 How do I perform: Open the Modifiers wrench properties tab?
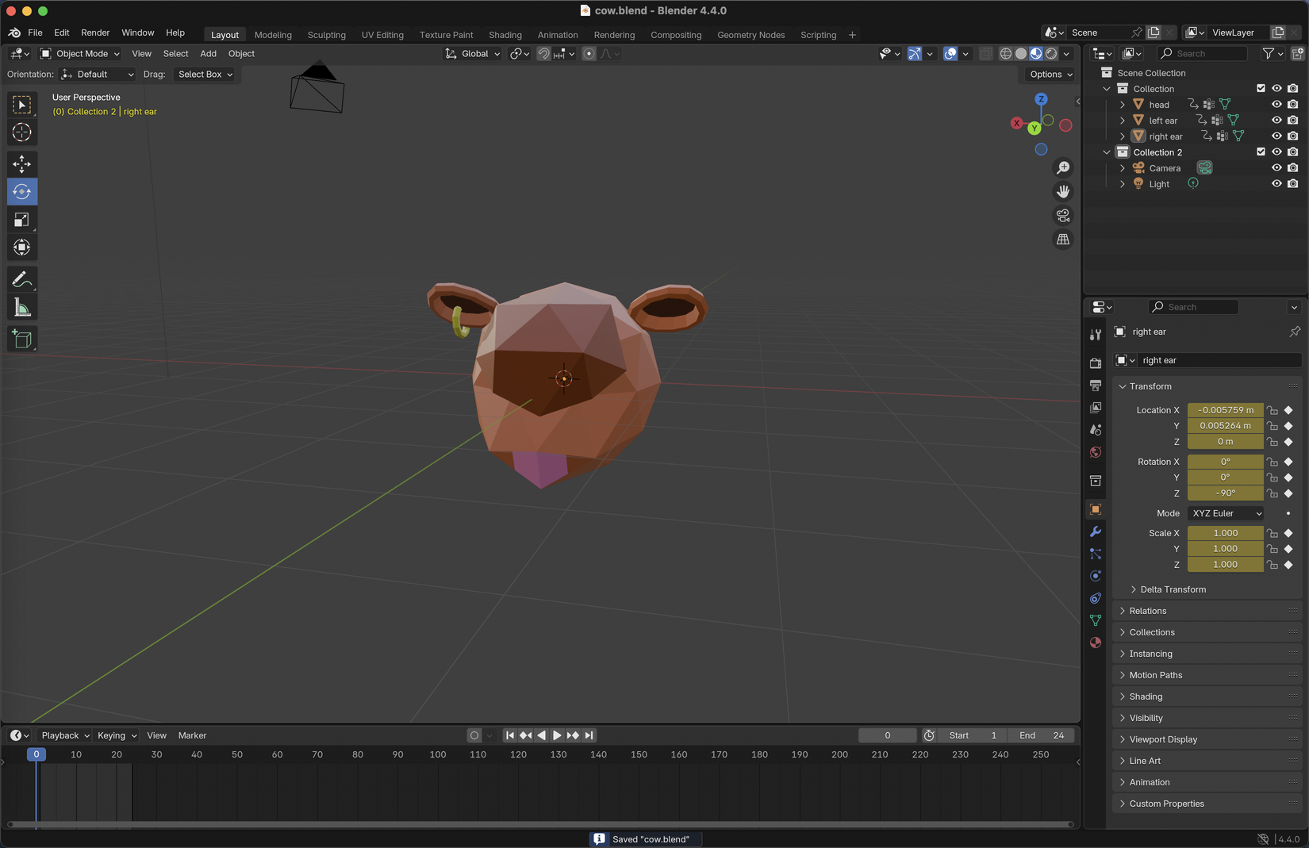pyautogui.click(x=1096, y=531)
